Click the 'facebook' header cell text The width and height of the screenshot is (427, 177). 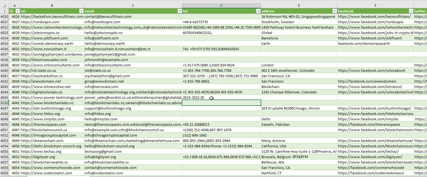pyautogui.click(x=345, y=11)
